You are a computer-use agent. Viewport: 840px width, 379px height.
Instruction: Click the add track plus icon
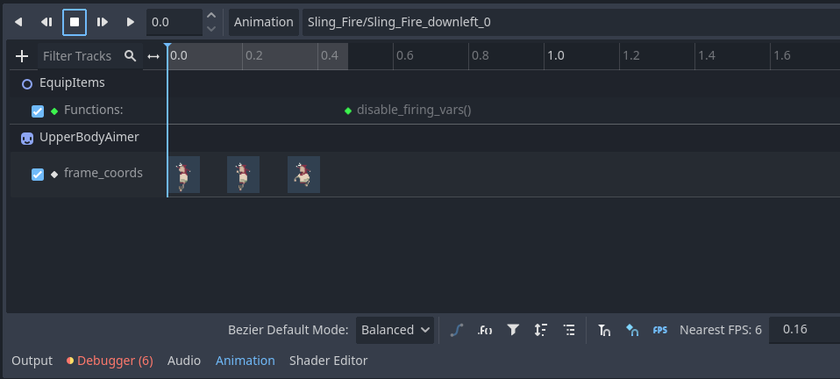pos(22,56)
